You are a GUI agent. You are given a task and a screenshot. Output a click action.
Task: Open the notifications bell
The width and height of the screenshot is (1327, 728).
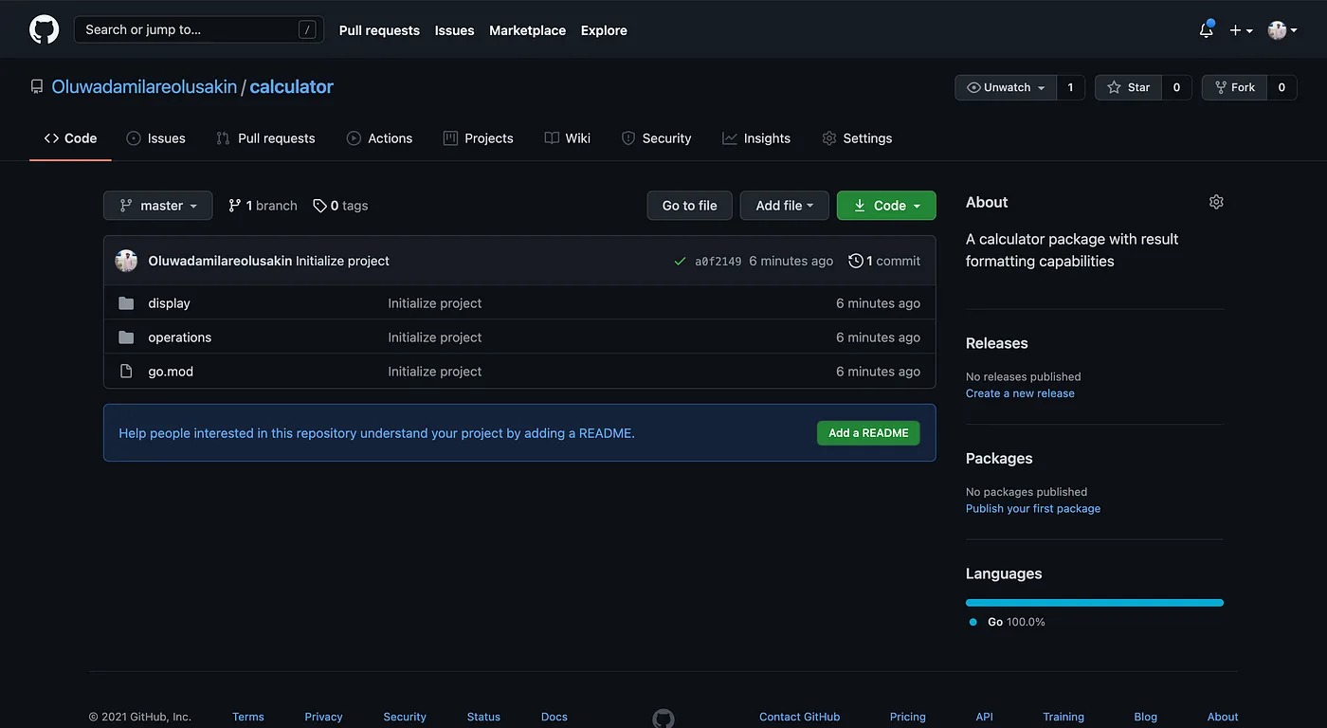tap(1206, 30)
